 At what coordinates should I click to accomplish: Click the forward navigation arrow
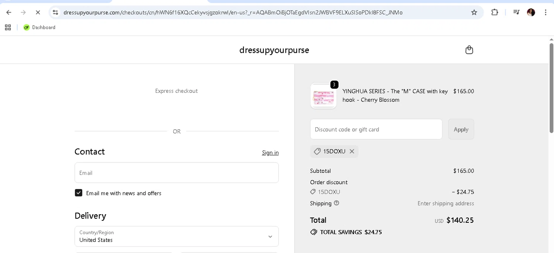click(x=23, y=12)
